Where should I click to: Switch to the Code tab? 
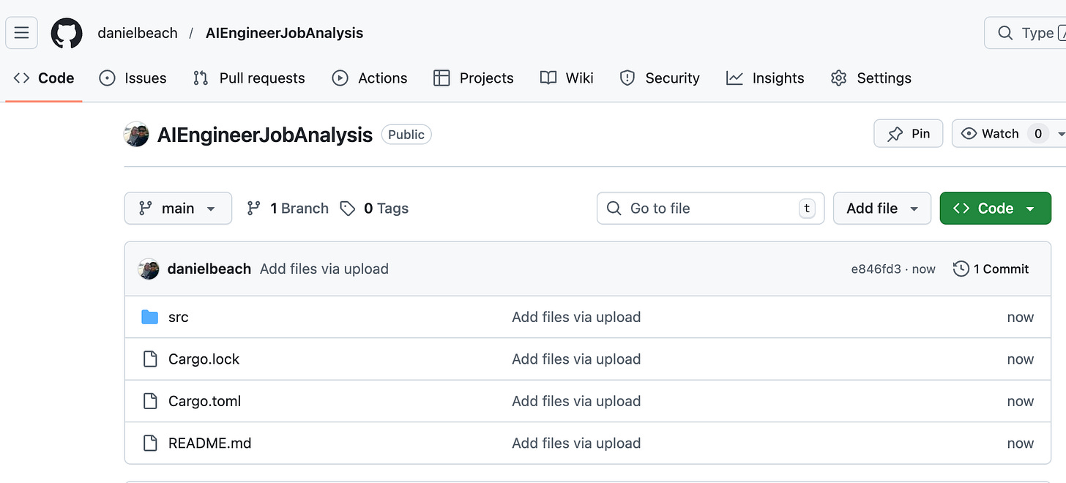click(44, 78)
